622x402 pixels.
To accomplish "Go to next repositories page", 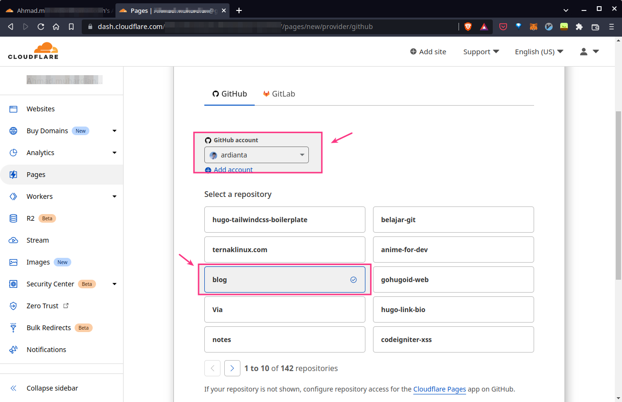I will (232, 368).
